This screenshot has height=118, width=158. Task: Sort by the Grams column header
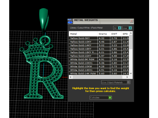(x=104, y=34)
